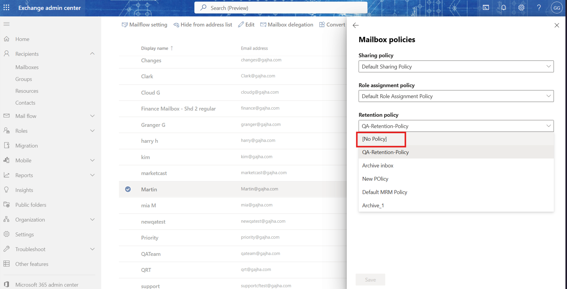Click the Reports chart icon

coord(7,175)
